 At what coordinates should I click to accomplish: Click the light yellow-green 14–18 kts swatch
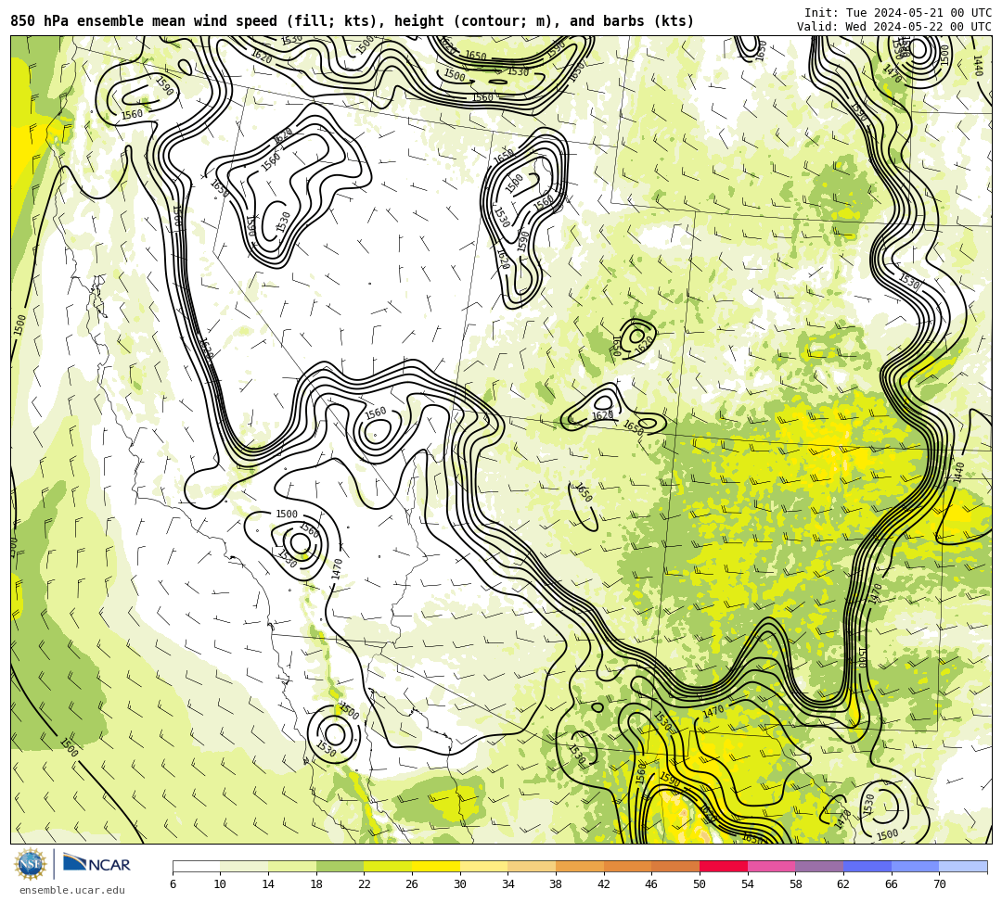click(292, 866)
